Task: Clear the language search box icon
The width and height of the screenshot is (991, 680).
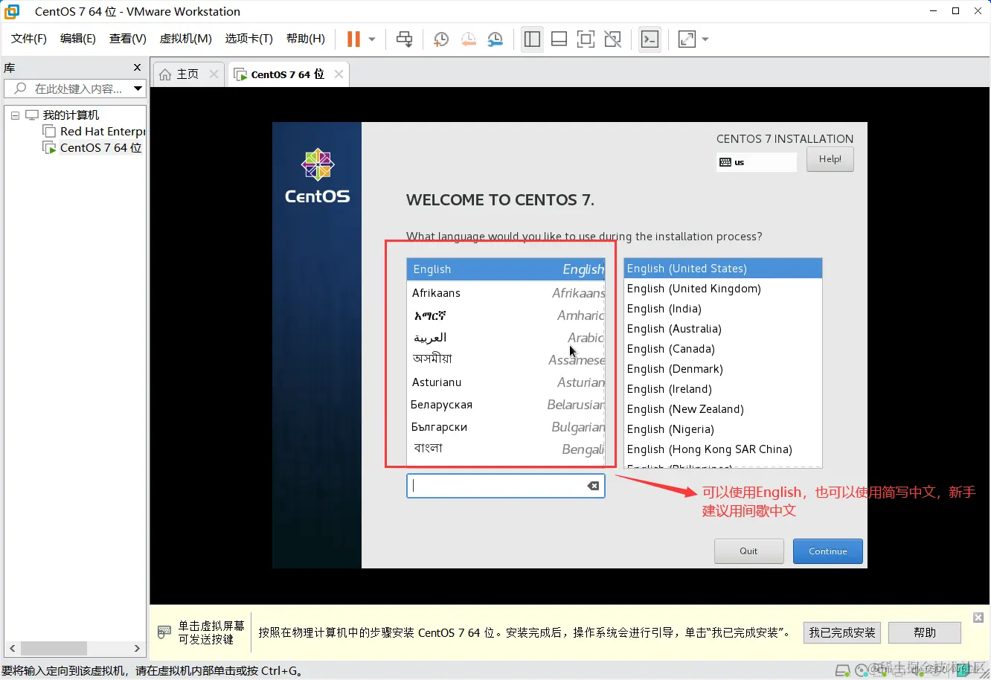Action: 593,486
